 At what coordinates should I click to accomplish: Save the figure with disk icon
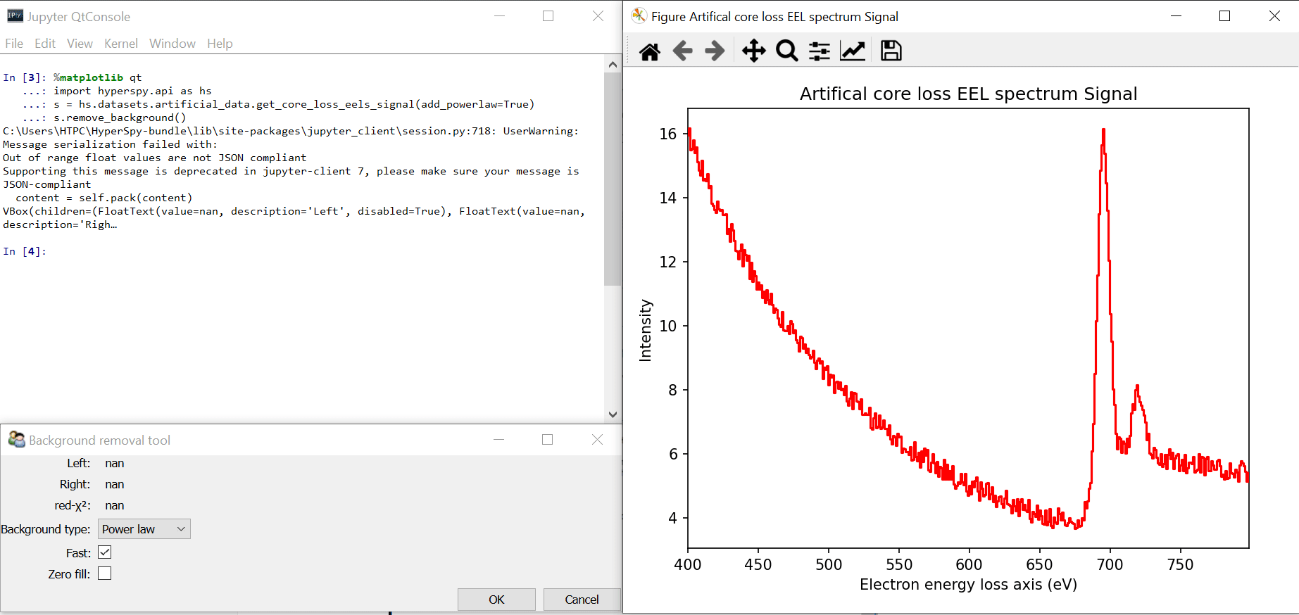click(891, 51)
